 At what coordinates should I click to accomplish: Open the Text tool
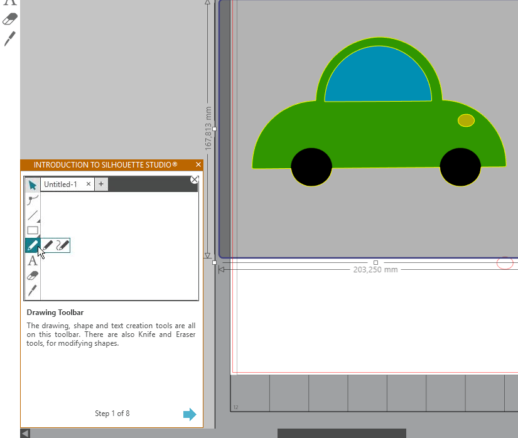tap(33, 260)
